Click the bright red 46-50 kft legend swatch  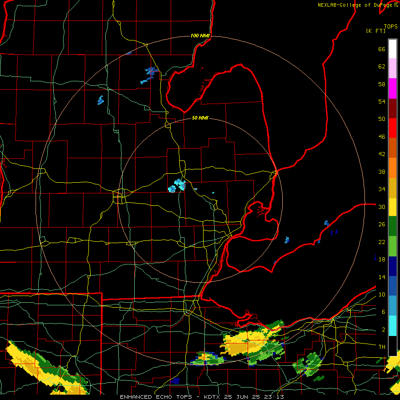392,128
